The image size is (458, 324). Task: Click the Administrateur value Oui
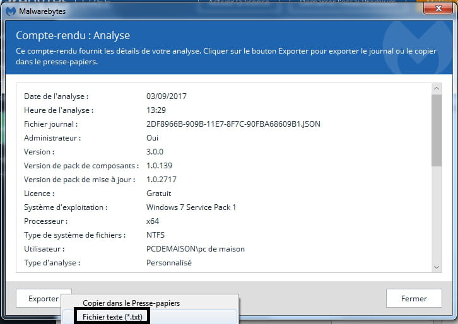pos(152,138)
